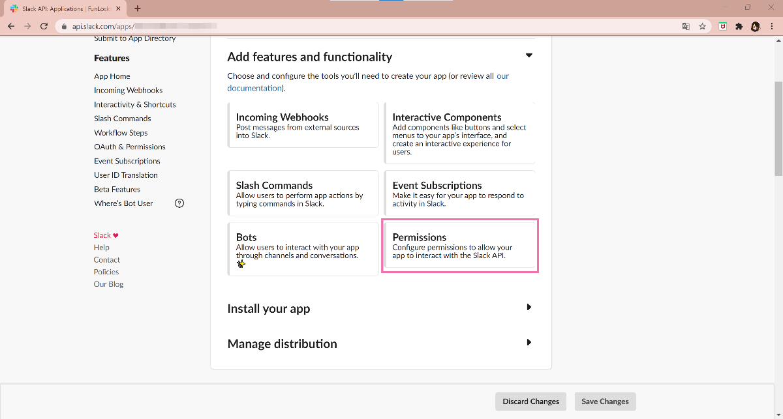Click the Pocket extension icon
783x419 pixels.
point(722,27)
